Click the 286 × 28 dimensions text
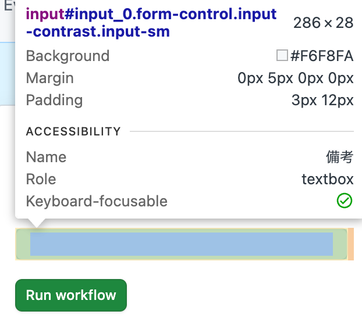This screenshot has height=329, width=362. (x=323, y=23)
